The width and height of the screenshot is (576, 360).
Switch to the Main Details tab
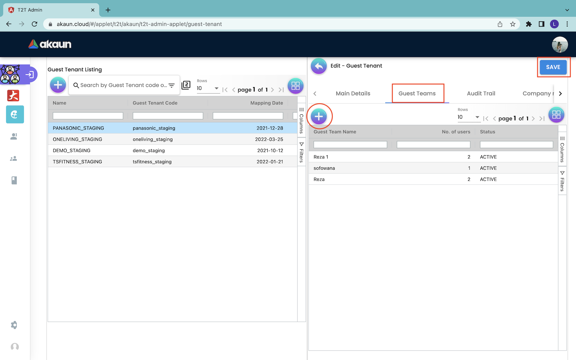coord(353,94)
